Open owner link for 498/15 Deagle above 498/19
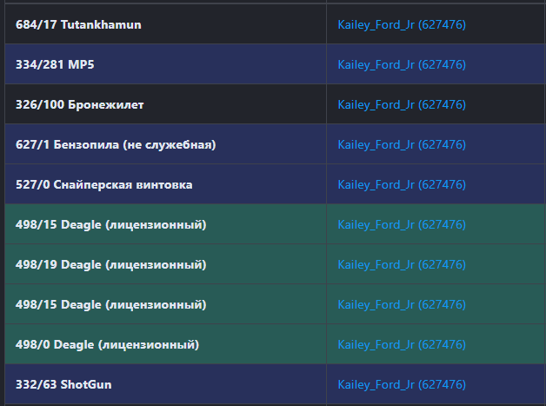 [402, 225]
